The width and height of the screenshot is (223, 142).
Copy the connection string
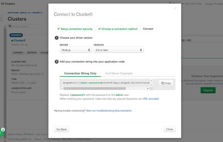pyautogui.click(x=166, y=83)
